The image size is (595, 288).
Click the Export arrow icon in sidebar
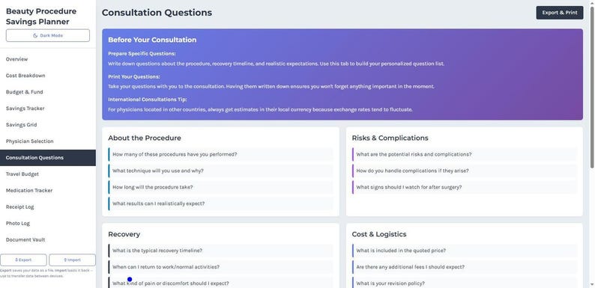(x=16, y=260)
